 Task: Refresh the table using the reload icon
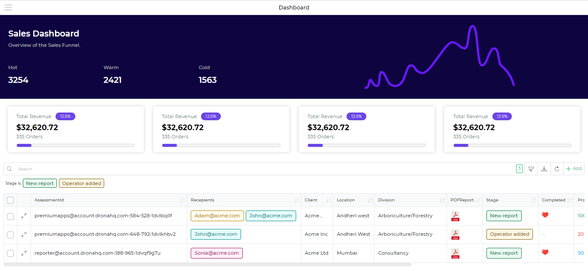557,168
